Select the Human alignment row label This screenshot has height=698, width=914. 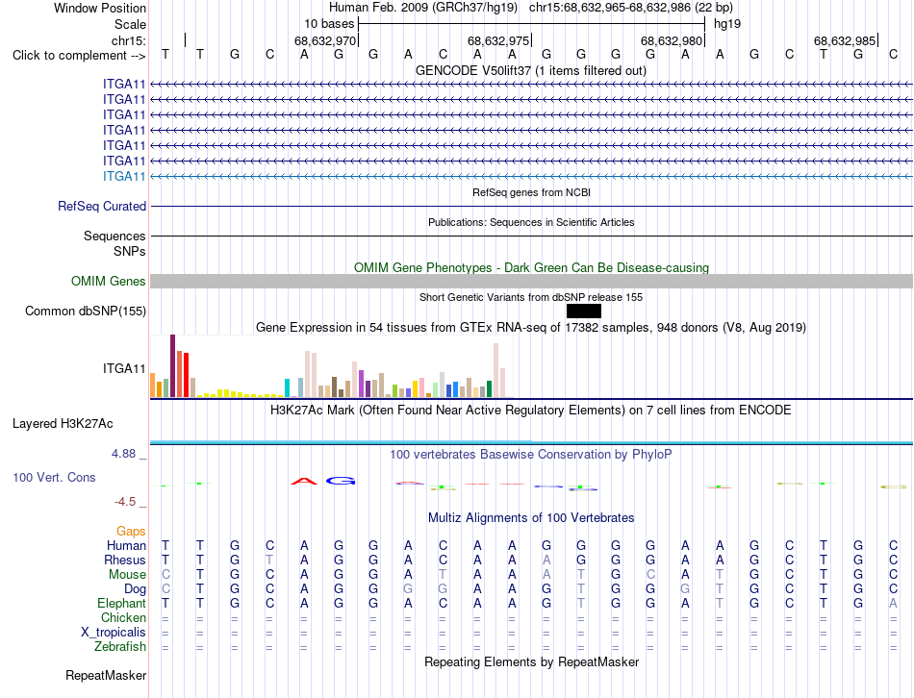[126, 545]
